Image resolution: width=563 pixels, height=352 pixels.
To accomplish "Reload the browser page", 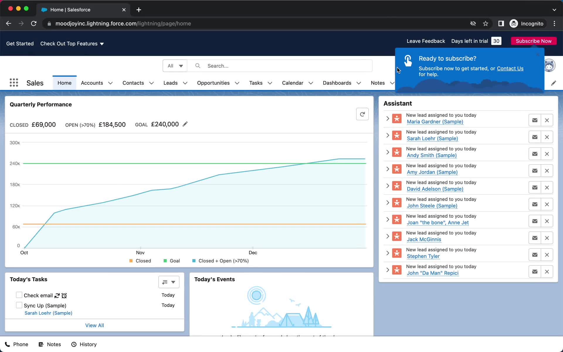I will pos(34,23).
